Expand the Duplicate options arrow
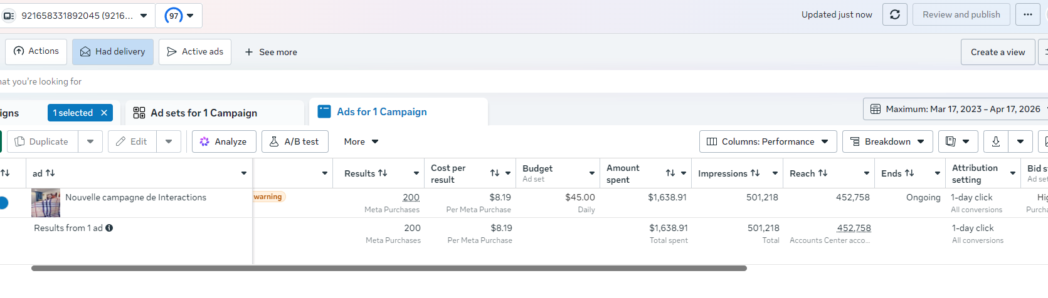This screenshot has width=1048, height=298. (x=90, y=141)
